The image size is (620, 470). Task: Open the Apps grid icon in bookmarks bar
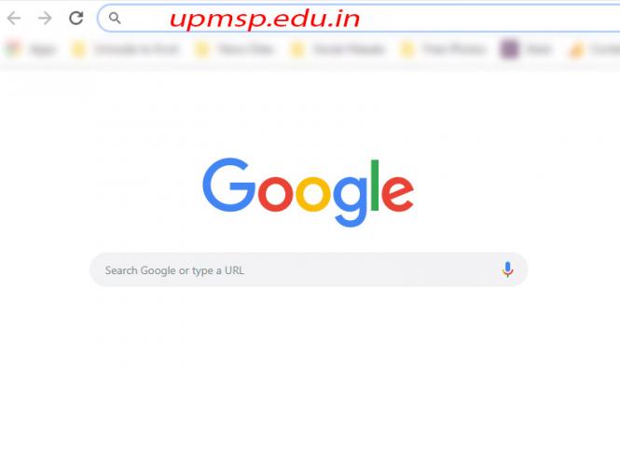click(13, 49)
